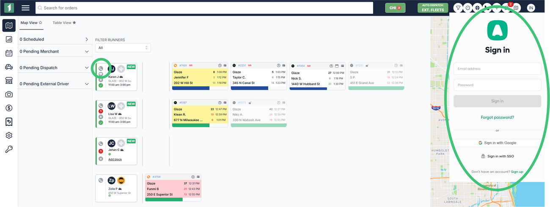Call Lisa W using her phone icon
Image resolution: width=550 pixels, height=207 pixels.
click(x=101, y=105)
